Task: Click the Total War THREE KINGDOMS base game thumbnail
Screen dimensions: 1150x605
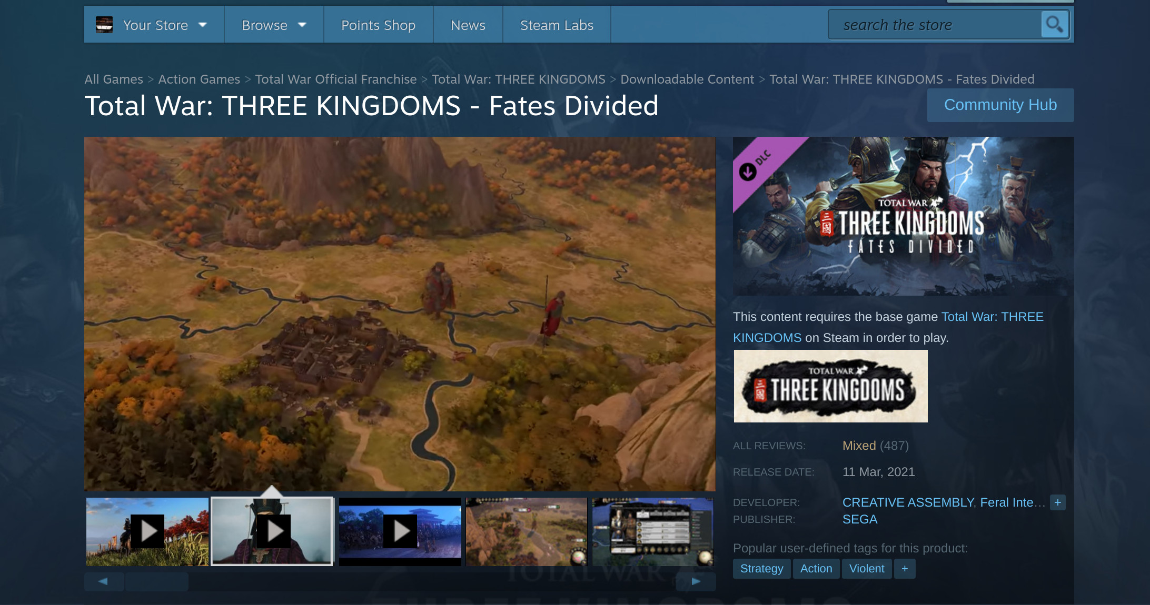Action: point(830,386)
